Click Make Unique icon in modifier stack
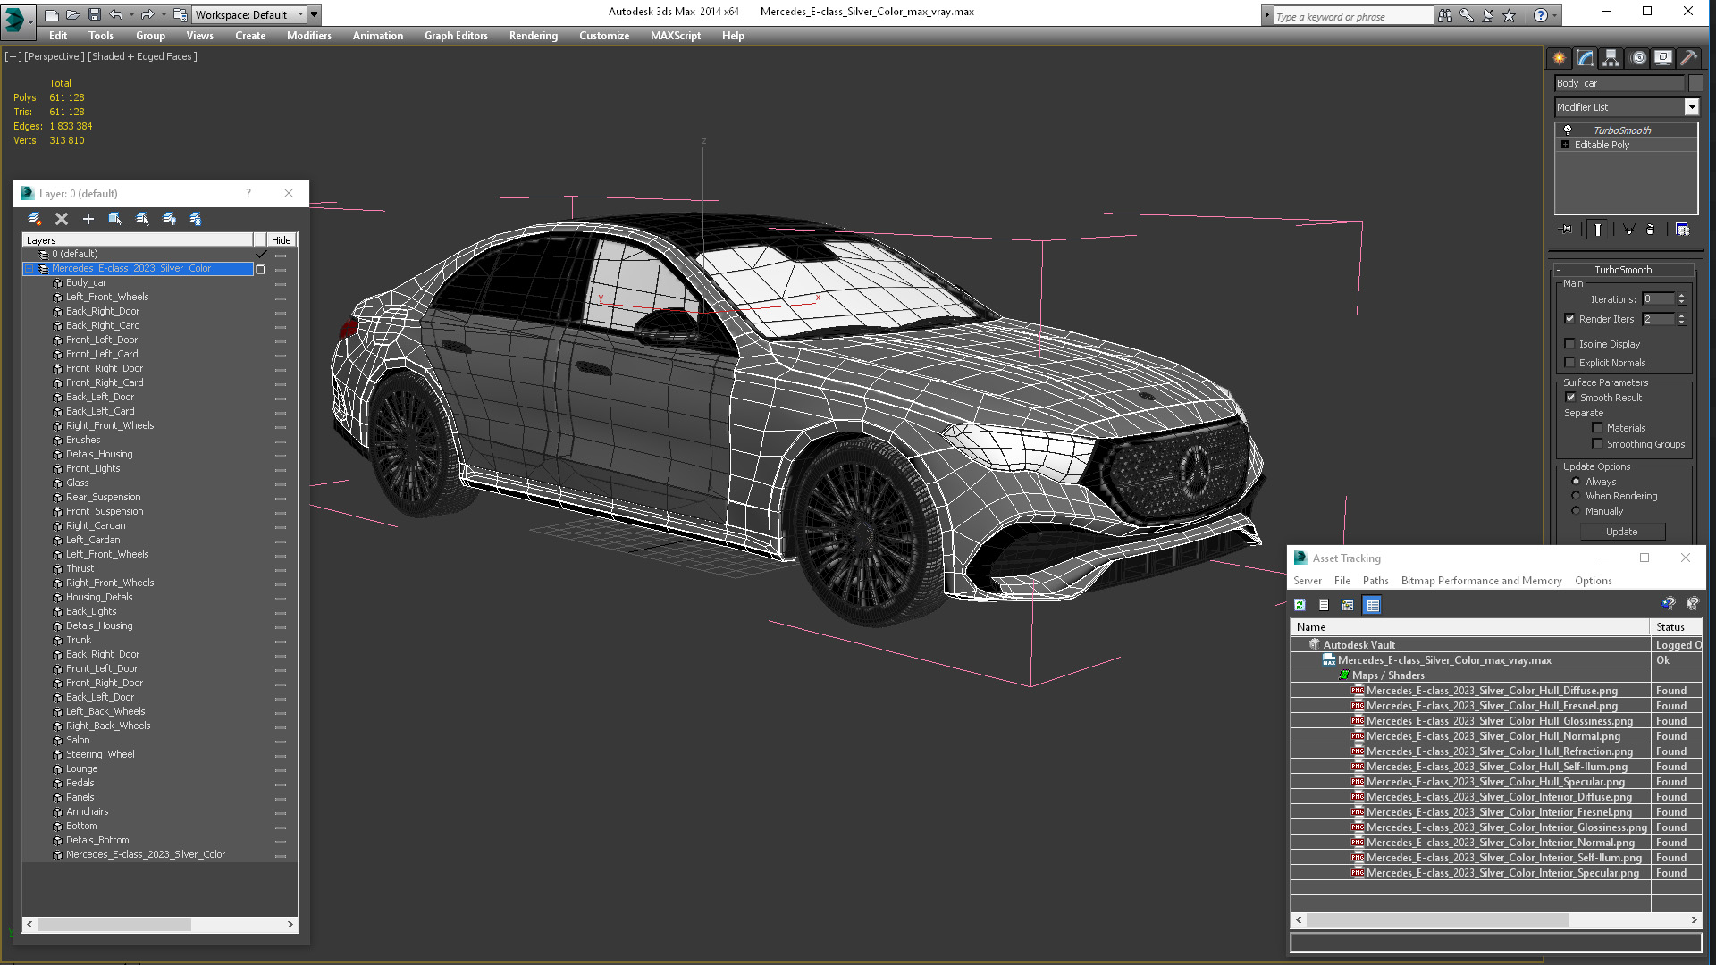1716x965 pixels. click(1628, 230)
